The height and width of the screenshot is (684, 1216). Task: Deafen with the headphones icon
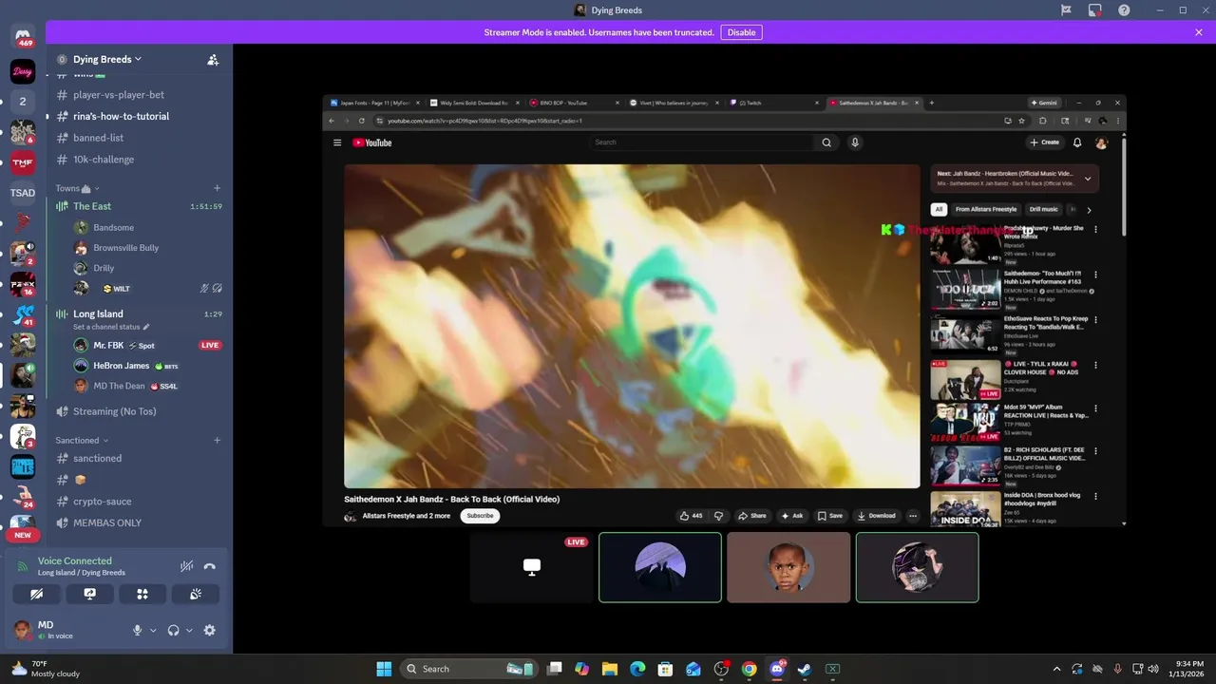[173, 630]
